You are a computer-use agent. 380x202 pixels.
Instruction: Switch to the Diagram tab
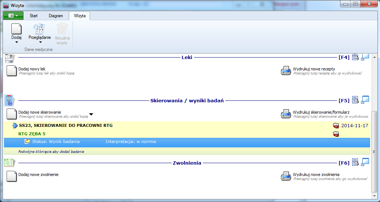pos(56,16)
